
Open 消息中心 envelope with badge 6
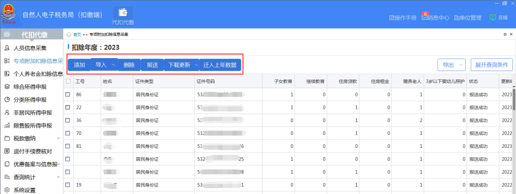425,18
